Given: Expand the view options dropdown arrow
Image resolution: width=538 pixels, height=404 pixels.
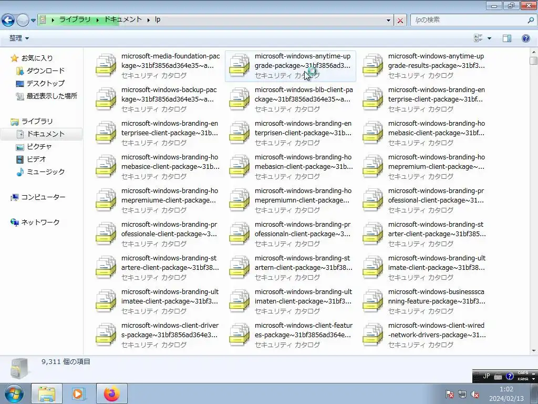Looking at the screenshot, I should coord(489,38).
